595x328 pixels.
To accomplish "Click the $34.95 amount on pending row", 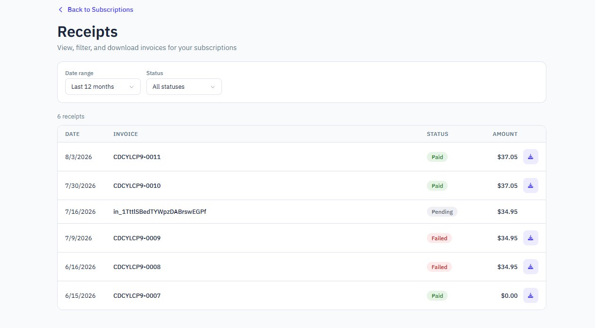I will 507,212.
